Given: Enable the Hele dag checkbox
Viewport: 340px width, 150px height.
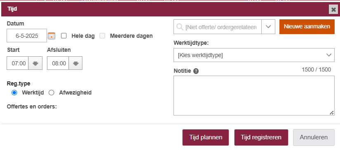Looking at the screenshot, I should 64,36.
